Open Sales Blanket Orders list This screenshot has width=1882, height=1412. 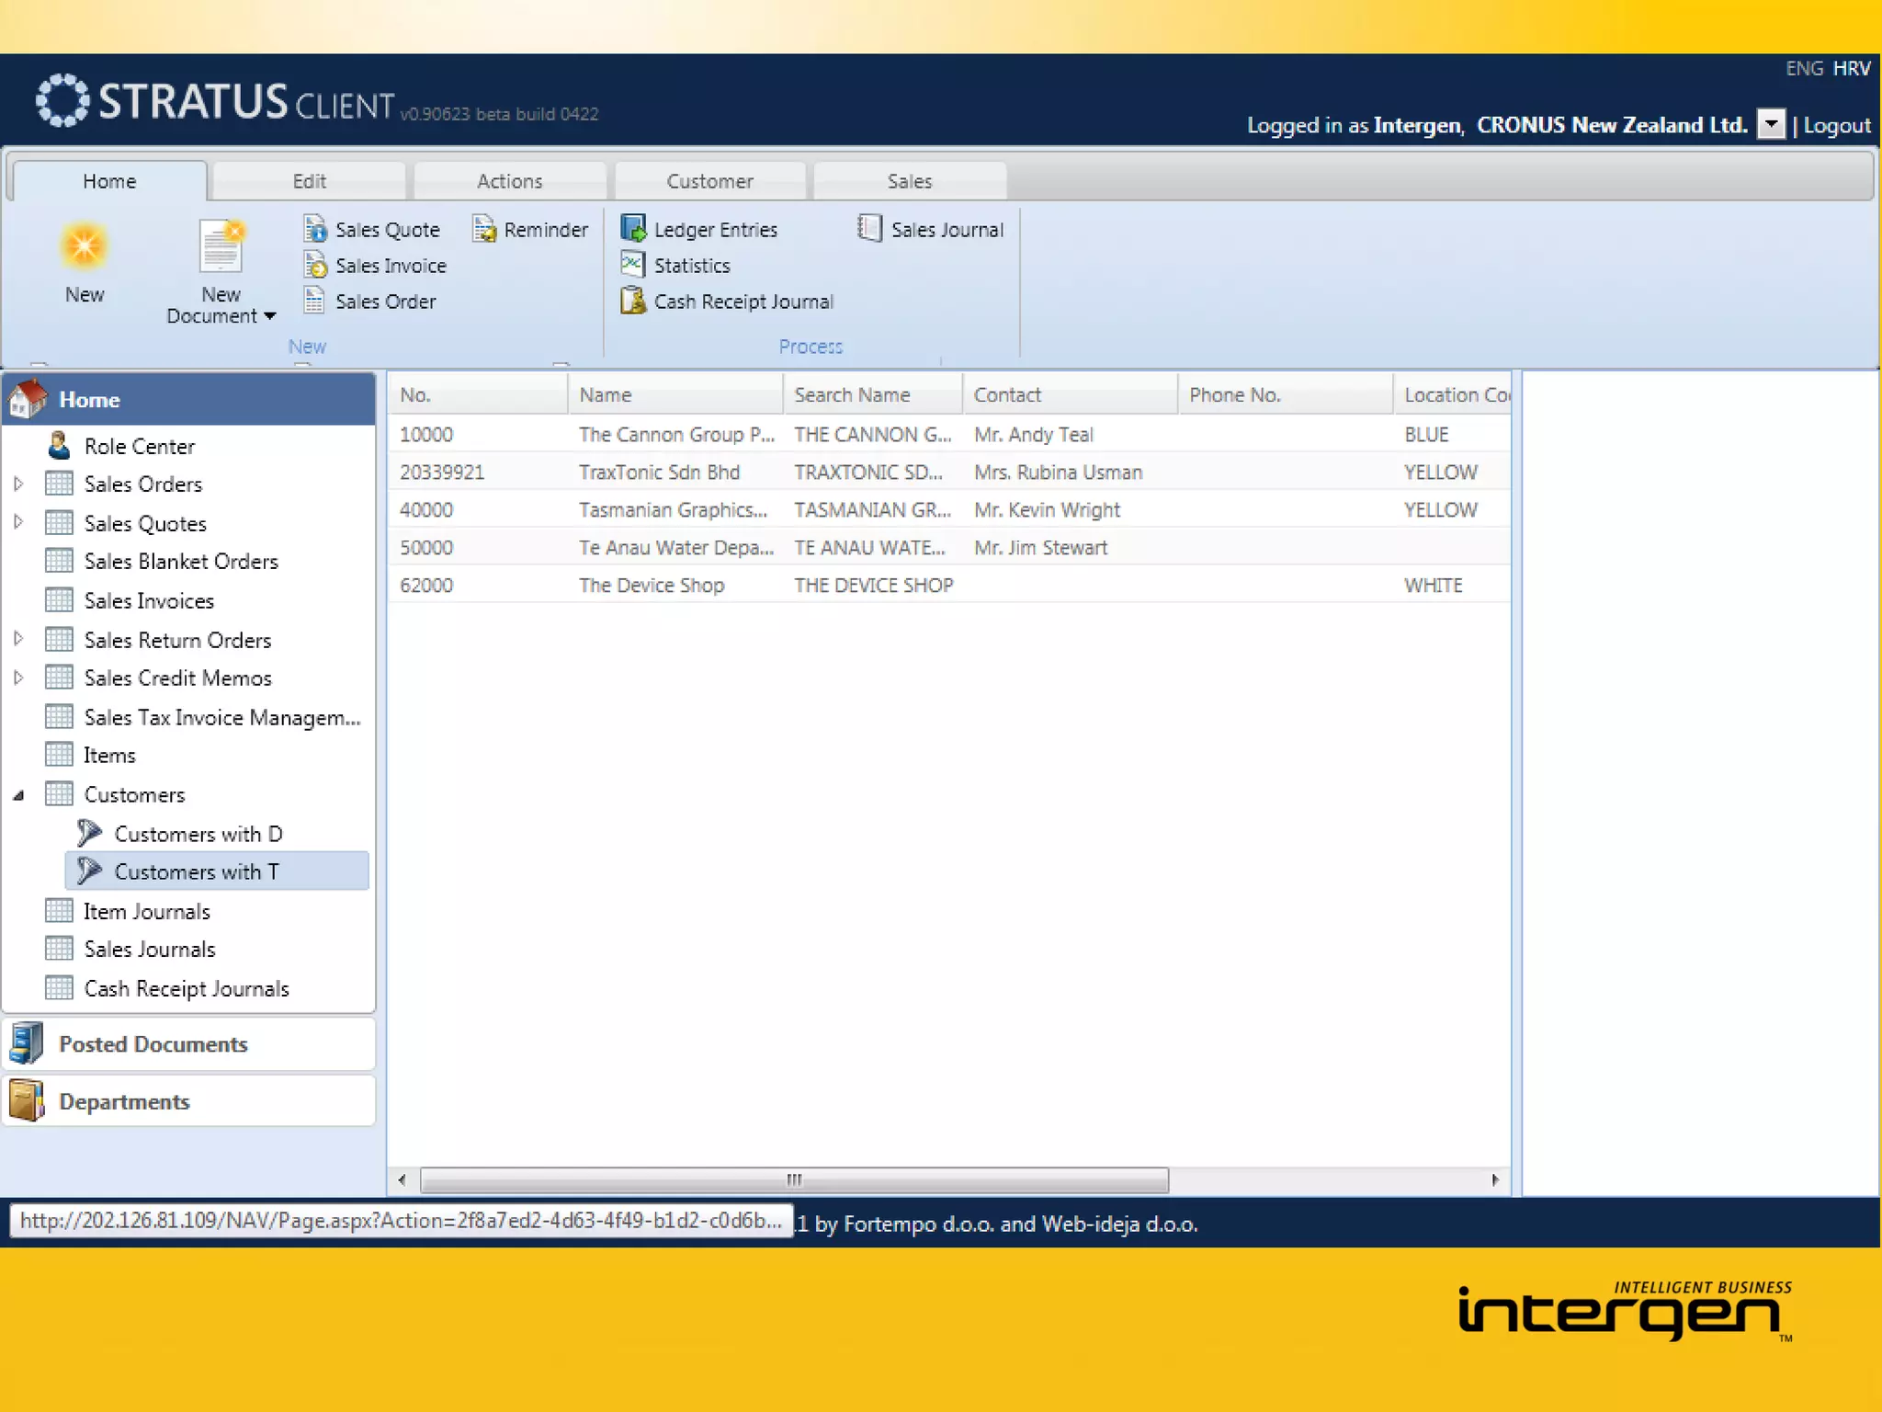click(x=180, y=562)
